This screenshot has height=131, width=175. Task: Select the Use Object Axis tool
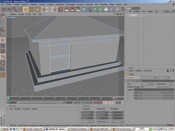click(x=3, y=35)
